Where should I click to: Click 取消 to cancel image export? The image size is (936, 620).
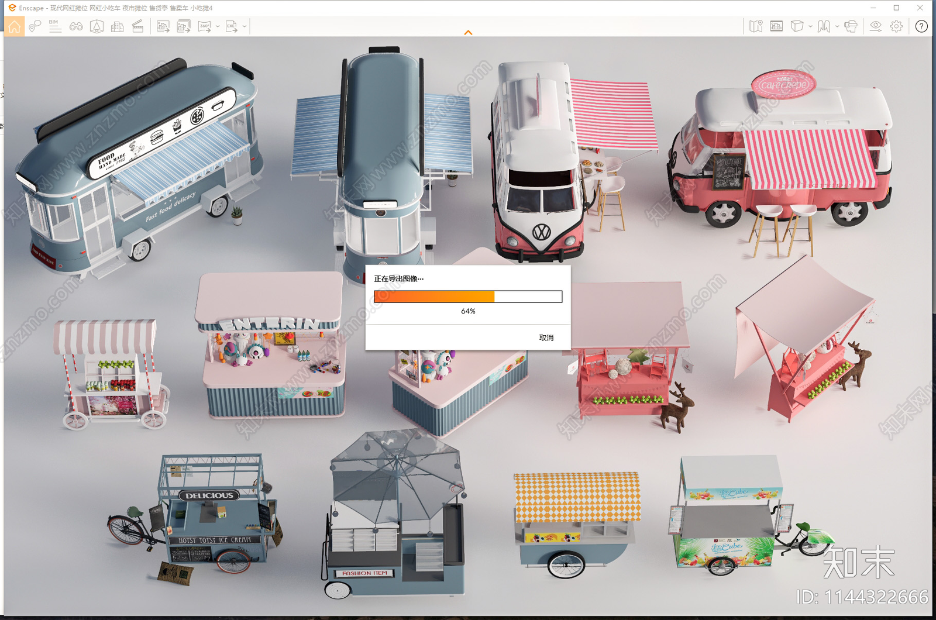point(546,338)
